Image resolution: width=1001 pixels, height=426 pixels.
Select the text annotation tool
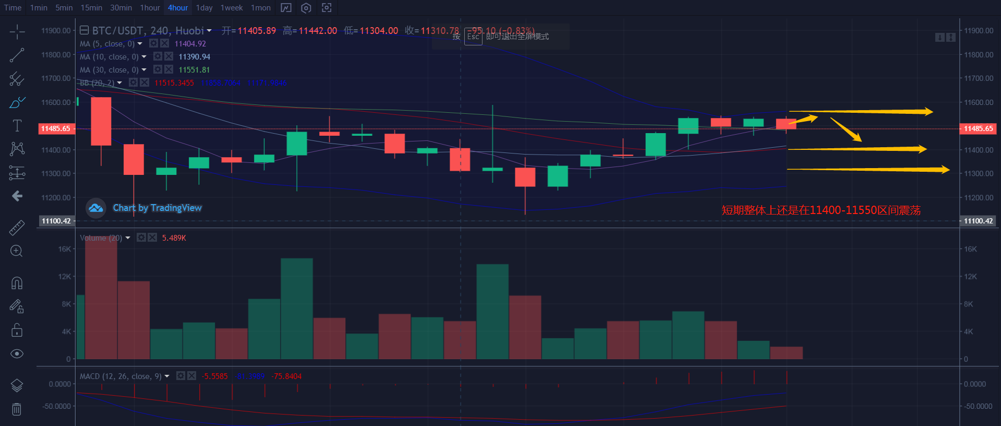pyautogui.click(x=17, y=126)
